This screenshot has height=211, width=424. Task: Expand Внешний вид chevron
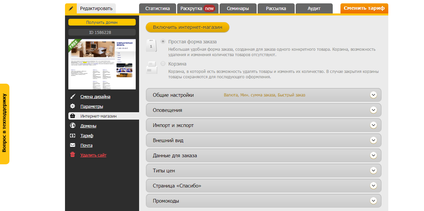click(373, 140)
